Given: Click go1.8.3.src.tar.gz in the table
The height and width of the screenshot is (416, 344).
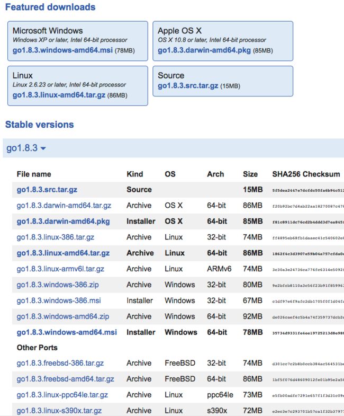Looking at the screenshot, I should (47, 190).
